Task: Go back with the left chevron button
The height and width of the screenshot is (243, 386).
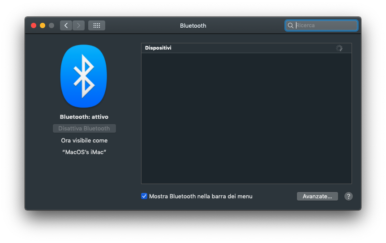Action: tap(66, 25)
